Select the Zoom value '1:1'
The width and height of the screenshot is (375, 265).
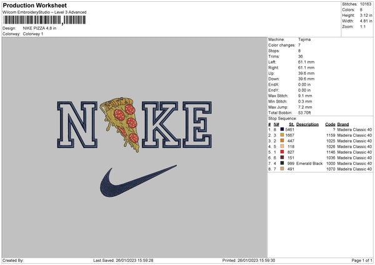[x=362, y=26]
